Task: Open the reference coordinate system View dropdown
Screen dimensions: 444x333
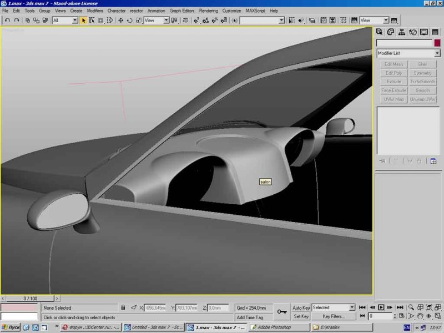Action: click(x=157, y=21)
